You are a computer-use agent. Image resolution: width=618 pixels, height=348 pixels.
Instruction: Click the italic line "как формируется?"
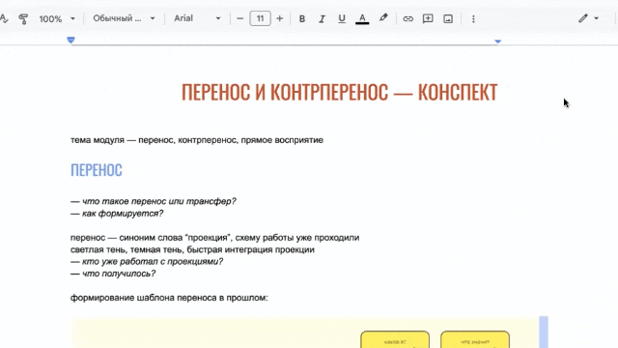click(x=117, y=214)
